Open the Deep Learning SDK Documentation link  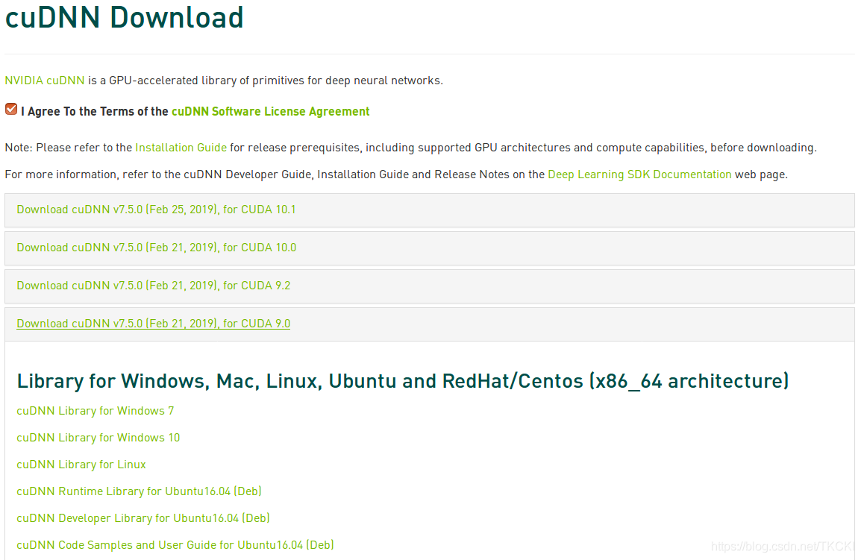click(x=639, y=174)
